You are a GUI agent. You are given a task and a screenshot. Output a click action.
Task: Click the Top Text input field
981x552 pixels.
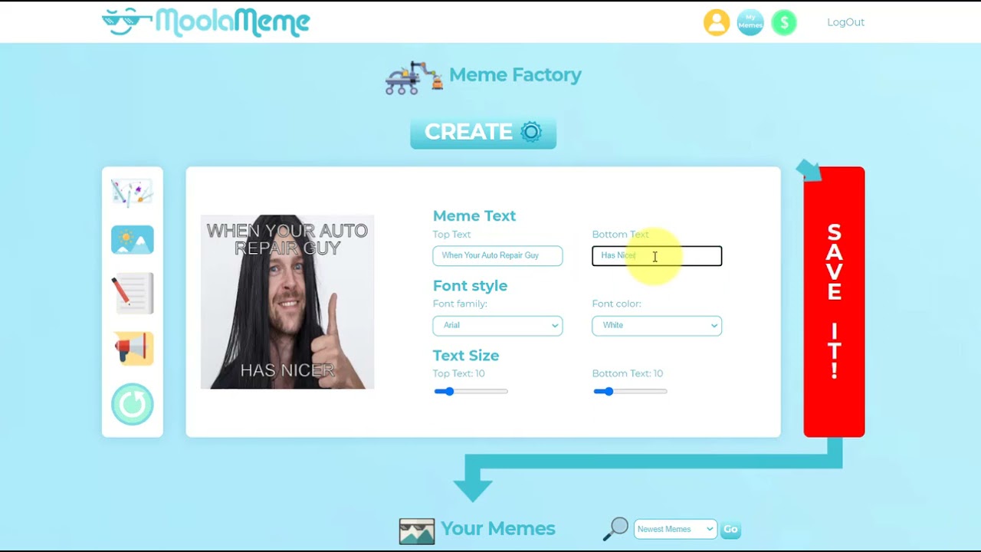pyautogui.click(x=497, y=255)
